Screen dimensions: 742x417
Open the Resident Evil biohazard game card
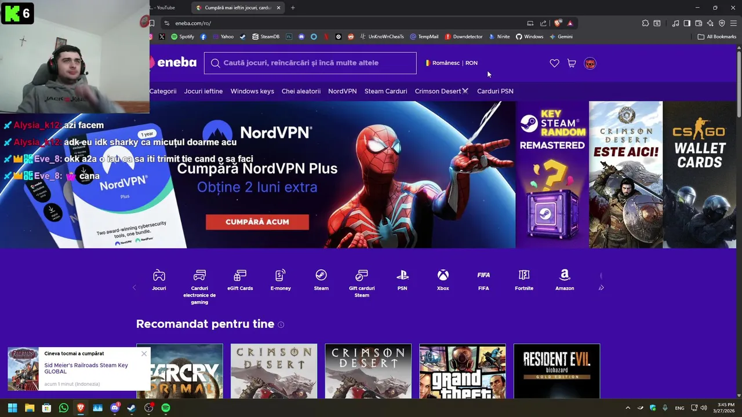pyautogui.click(x=556, y=371)
